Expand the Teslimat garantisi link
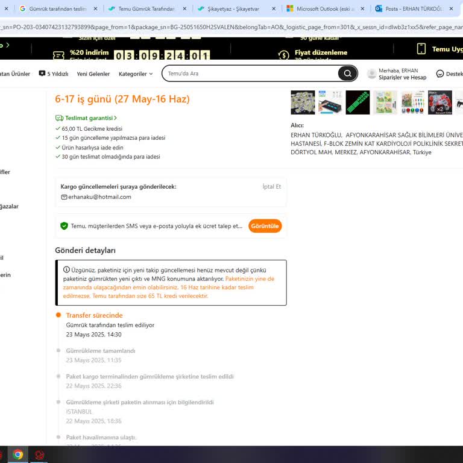This screenshot has width=463, height=463. (x=90, y=118)
